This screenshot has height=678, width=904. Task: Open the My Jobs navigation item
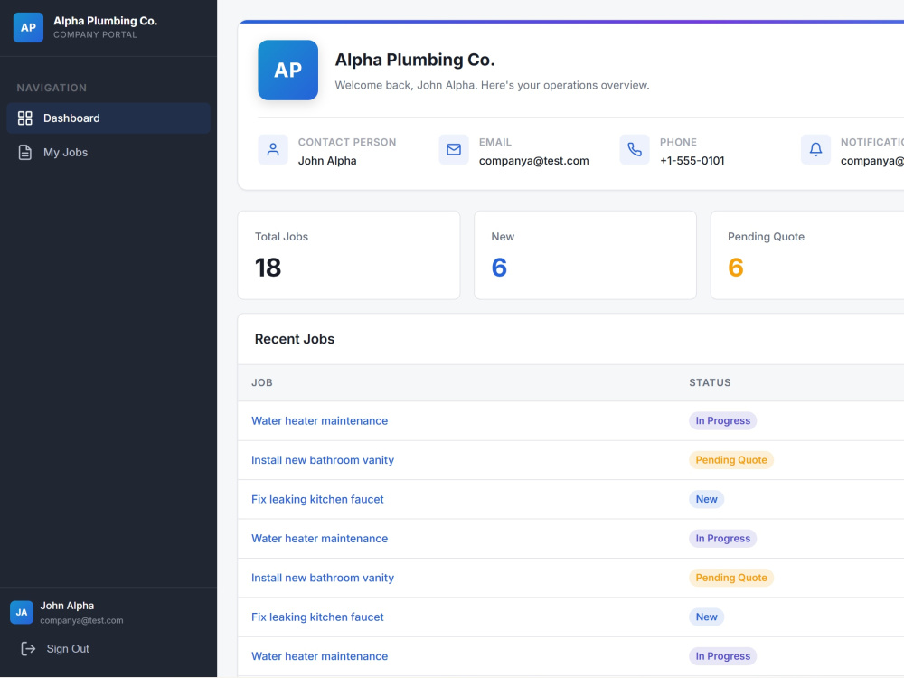coord(108,153)
